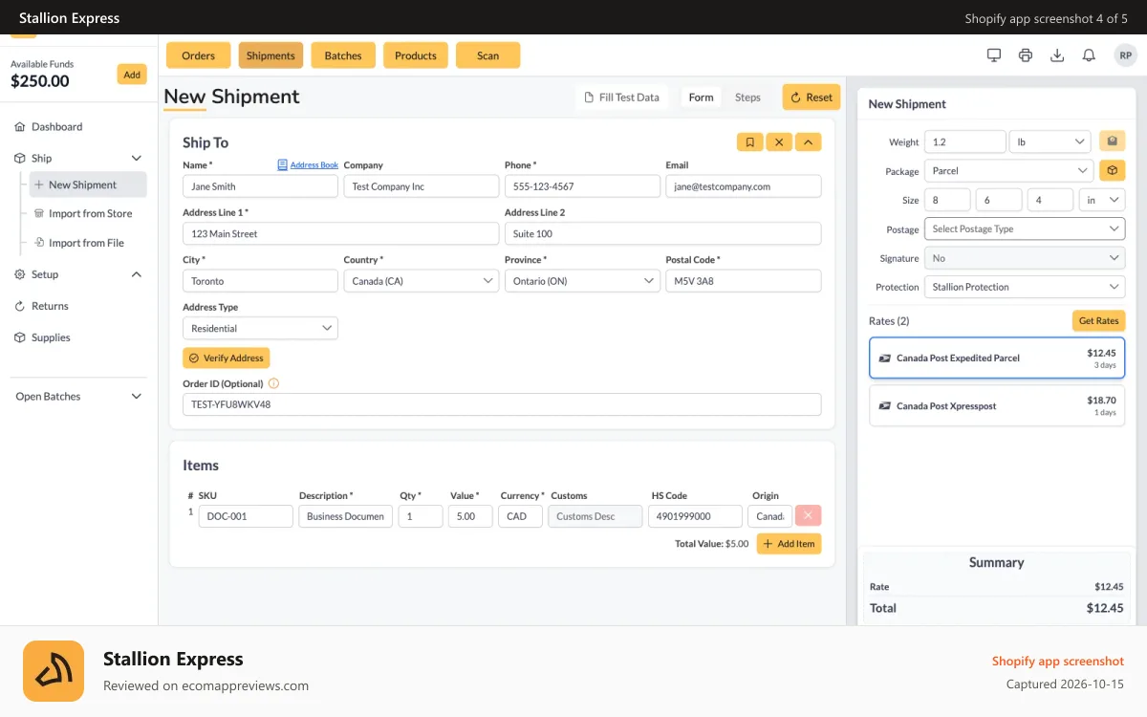Click the scale icon beside Weight unit
Viewport: 1147px width, 717px height.
[1112, 141]
